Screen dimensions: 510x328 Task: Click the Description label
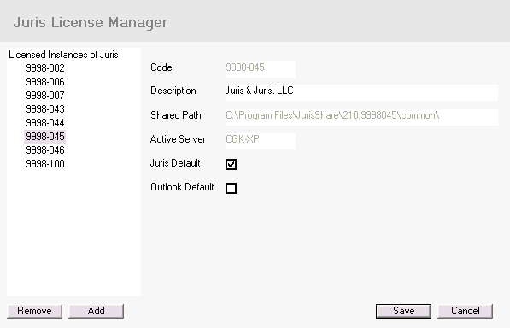pyautogui.click(x=173, y=91)
